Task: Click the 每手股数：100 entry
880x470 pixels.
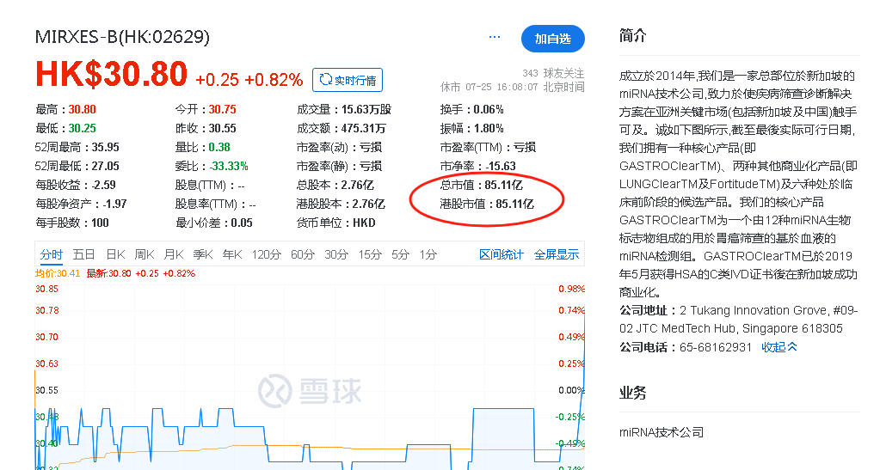Action: 72,223
